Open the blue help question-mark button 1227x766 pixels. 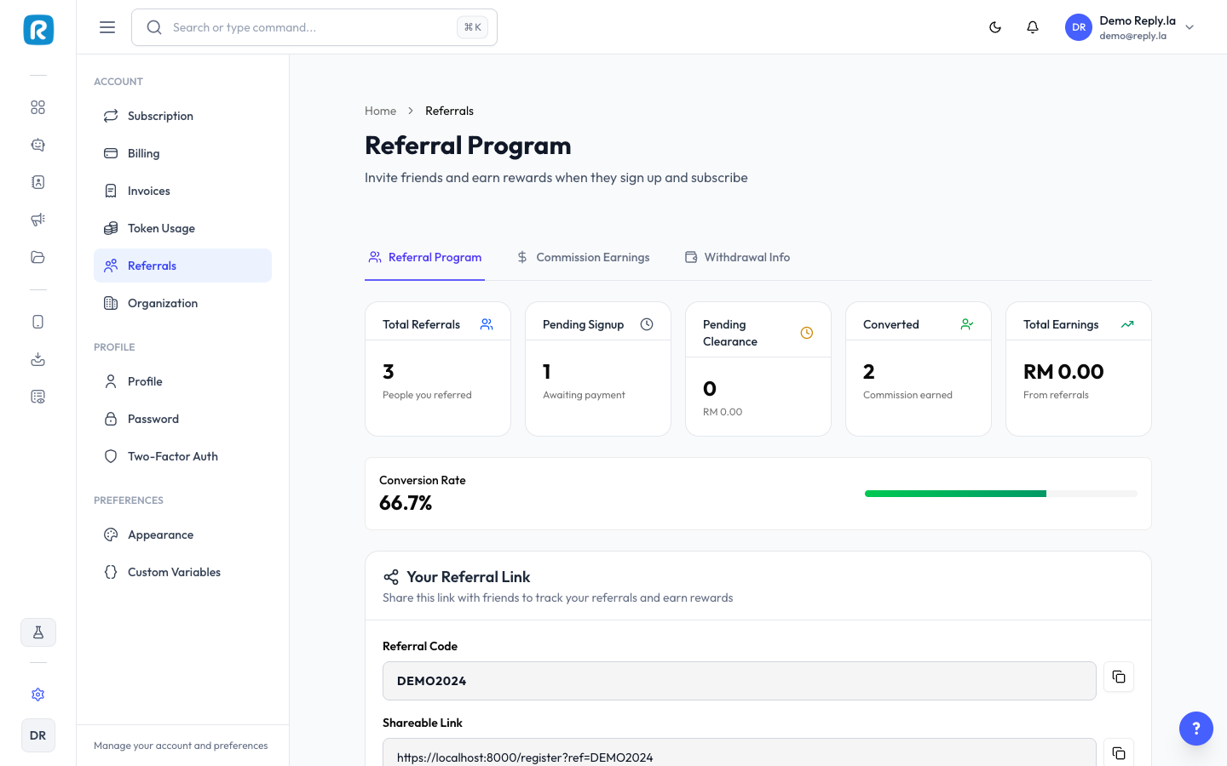pos(1196,729)
